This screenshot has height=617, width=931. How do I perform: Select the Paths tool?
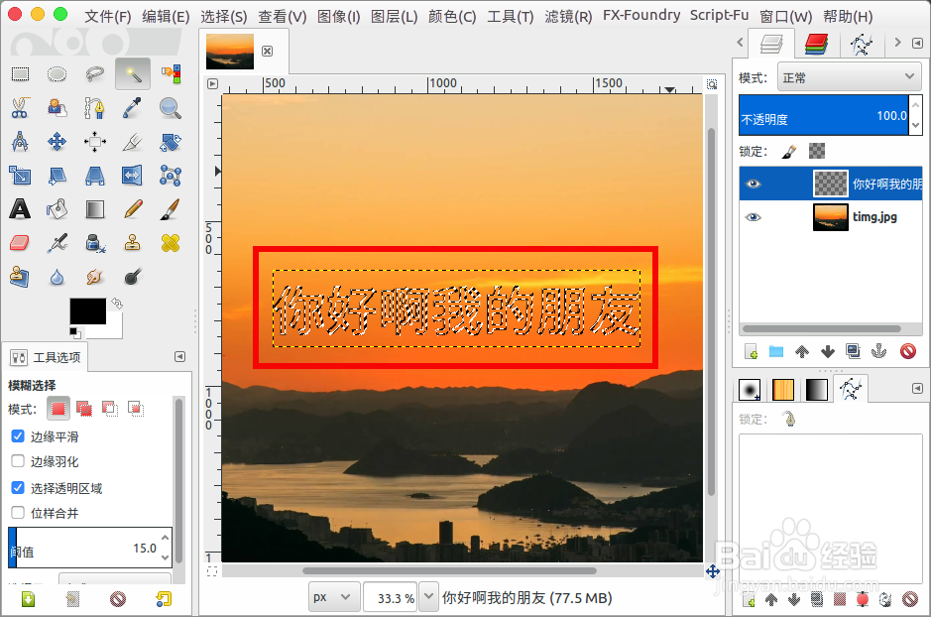(95, 108)
